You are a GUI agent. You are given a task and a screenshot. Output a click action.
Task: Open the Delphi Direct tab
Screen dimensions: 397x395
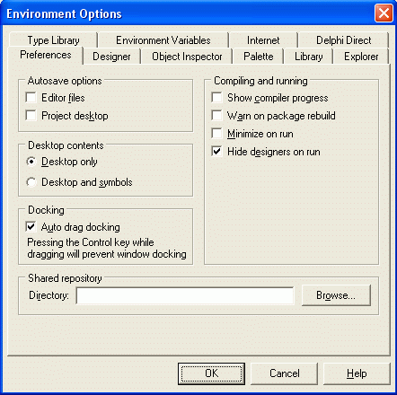click(x=343, y=40)
